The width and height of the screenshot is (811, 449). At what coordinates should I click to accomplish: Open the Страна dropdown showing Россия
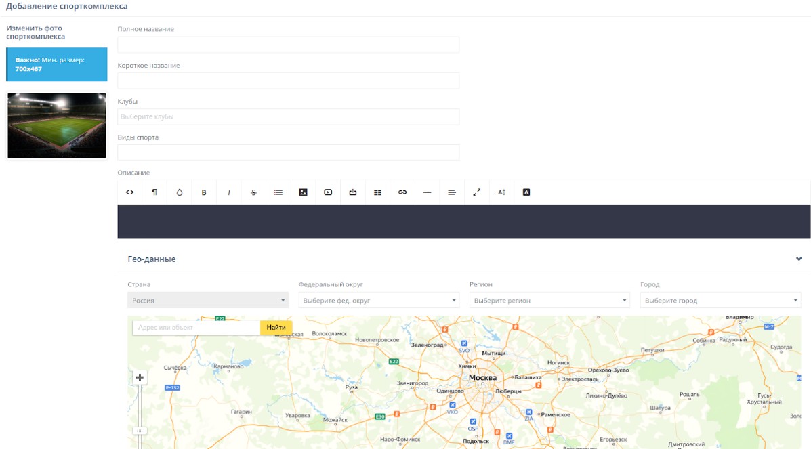click(x=208, y=300)
